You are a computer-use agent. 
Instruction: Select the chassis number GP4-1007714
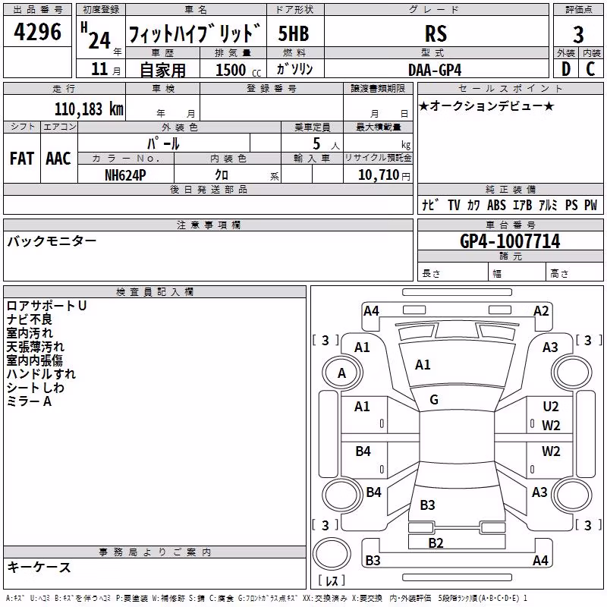point(510,241)
